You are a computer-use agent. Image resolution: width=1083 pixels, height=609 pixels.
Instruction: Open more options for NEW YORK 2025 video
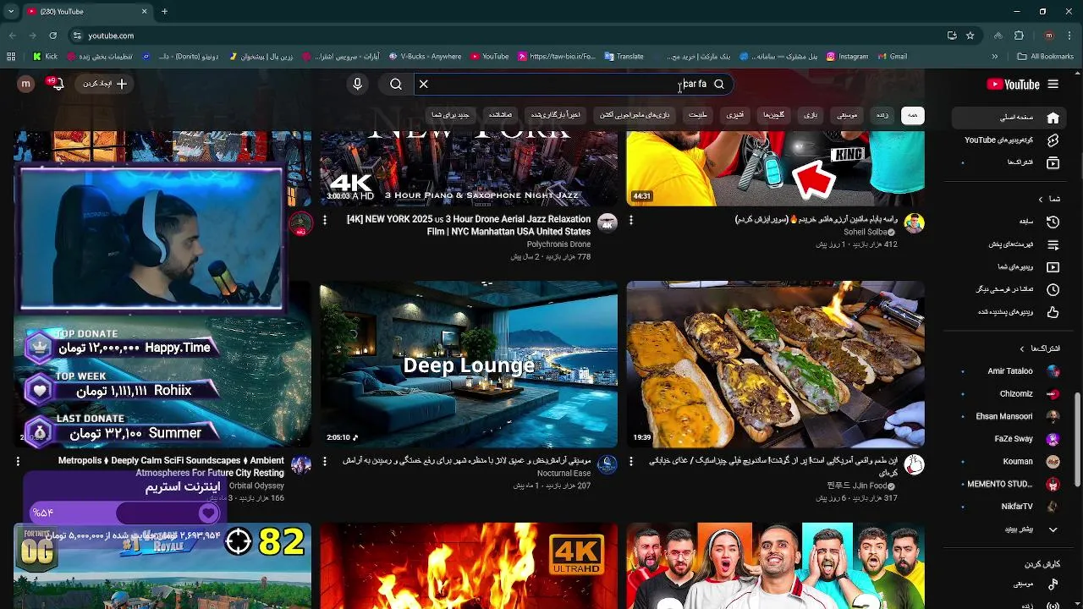coord(324,220)
